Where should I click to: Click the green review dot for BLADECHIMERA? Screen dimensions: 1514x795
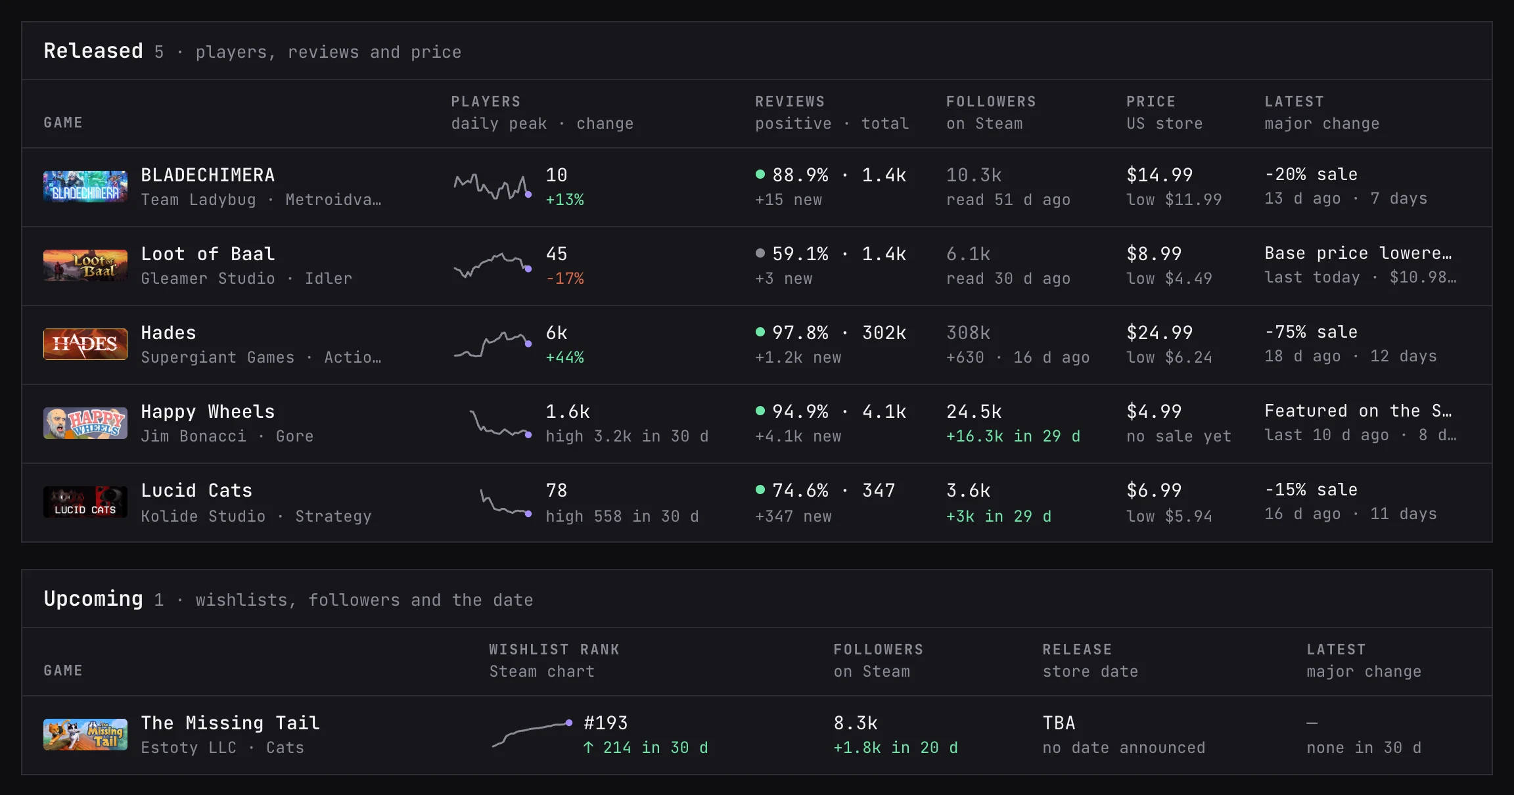pos(760,174)
